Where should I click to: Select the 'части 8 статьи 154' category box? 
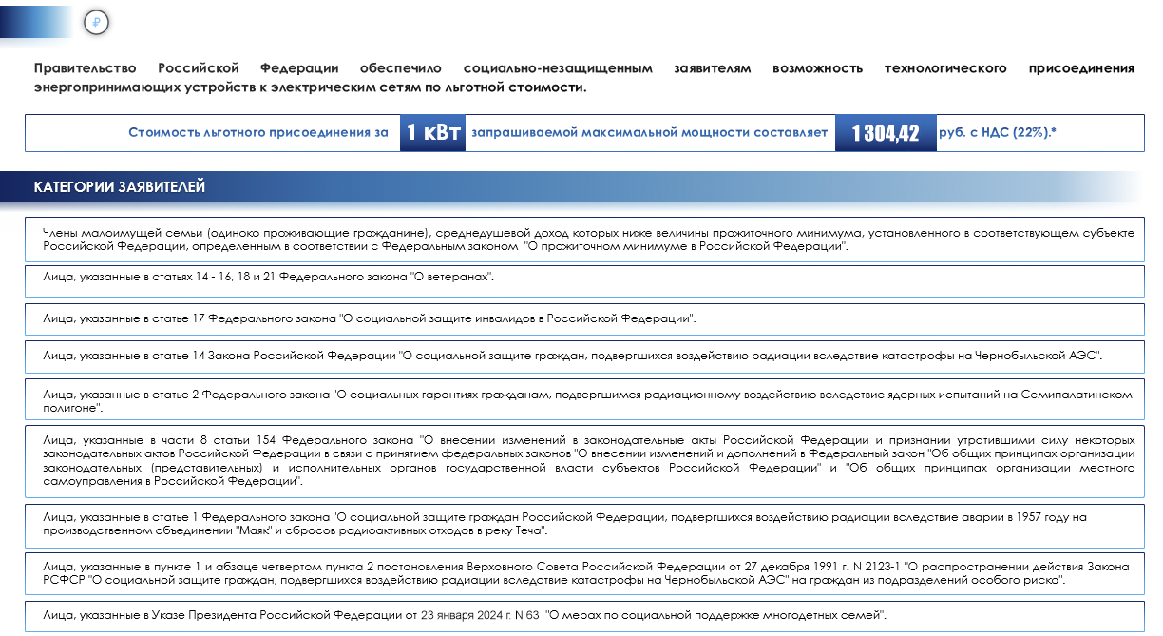(x=584, y=461)
